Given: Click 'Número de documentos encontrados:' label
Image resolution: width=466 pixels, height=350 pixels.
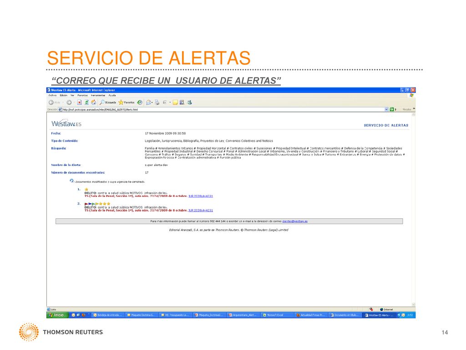Looking at the screenshot, I should pos(78,173).
